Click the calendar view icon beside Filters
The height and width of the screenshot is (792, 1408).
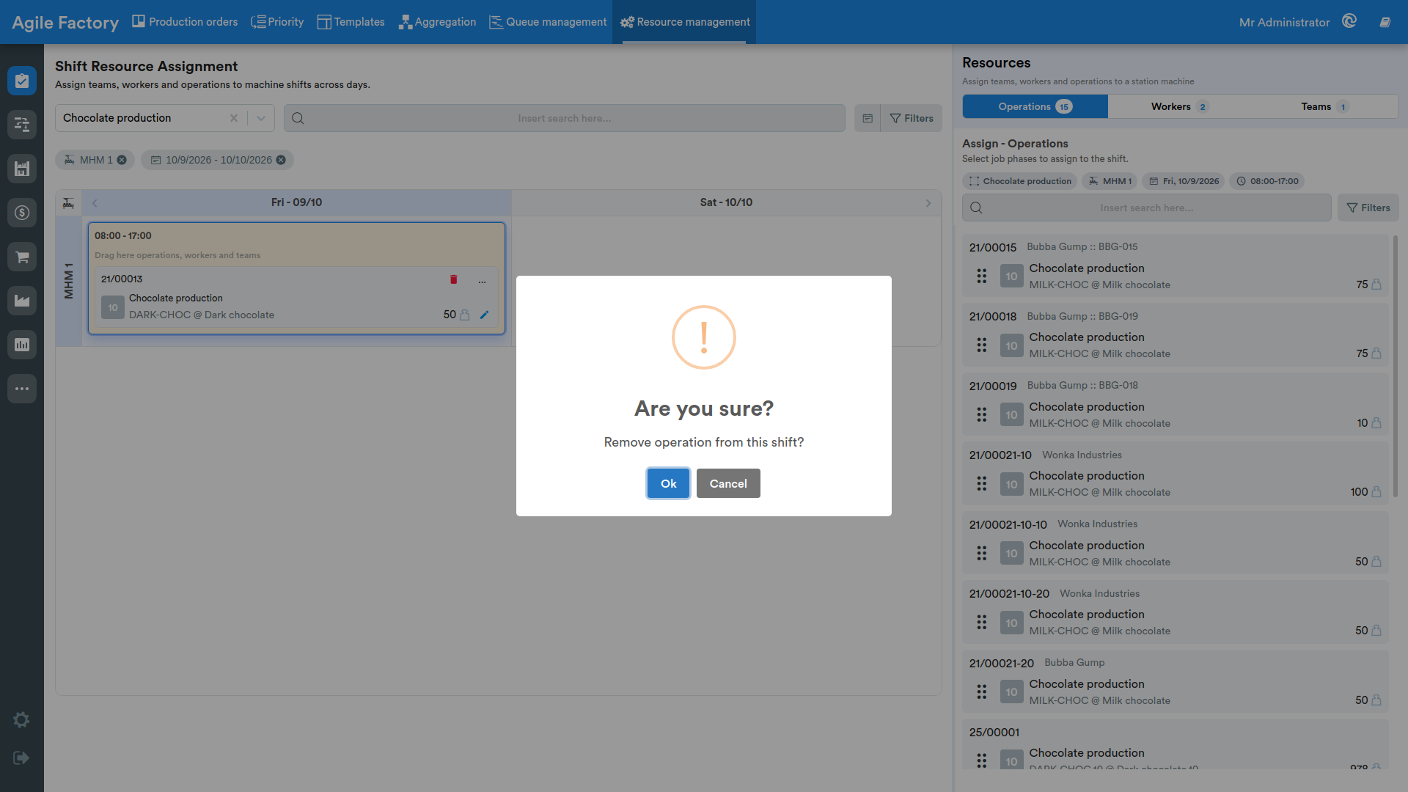(x=868, y=118)
